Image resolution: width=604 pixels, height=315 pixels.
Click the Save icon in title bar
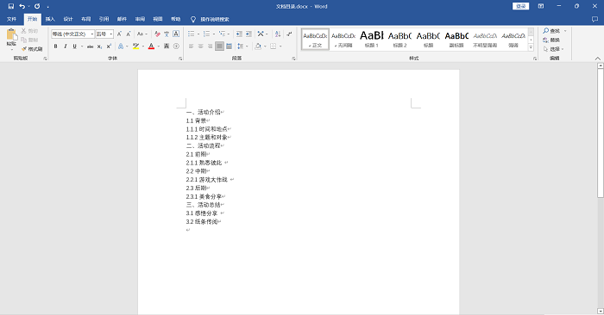point(10,6)
